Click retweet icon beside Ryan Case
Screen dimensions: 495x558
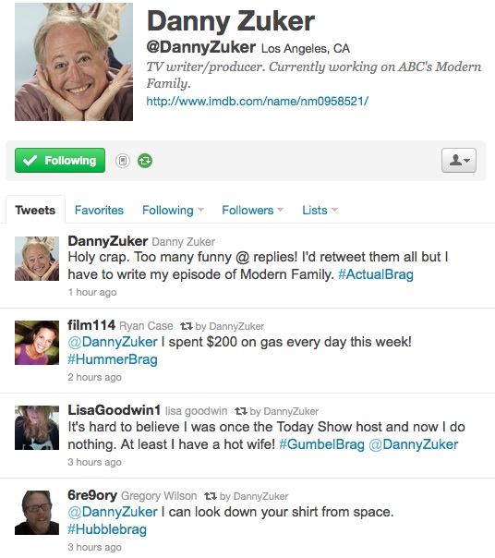187,326
